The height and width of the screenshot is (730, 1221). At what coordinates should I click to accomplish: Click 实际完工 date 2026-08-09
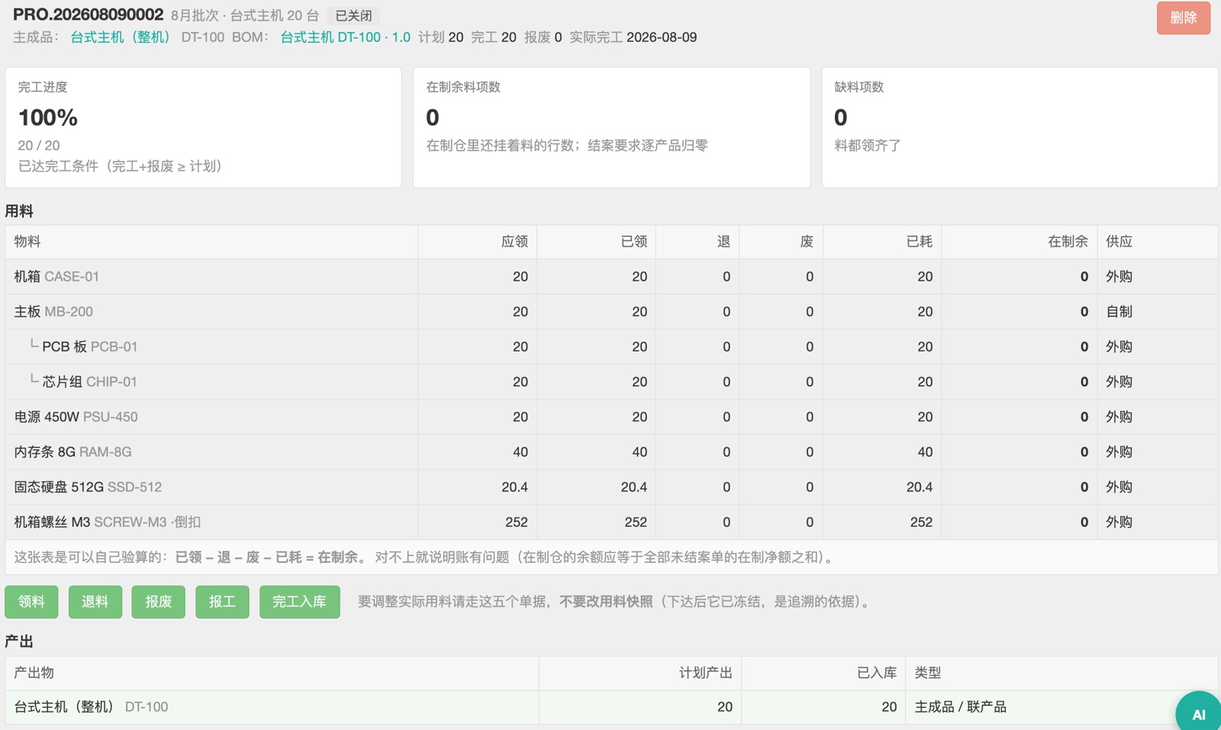coord(661,37)
